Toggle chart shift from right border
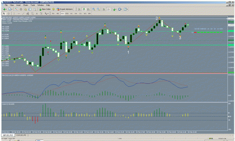235x141 pixels. coord(109,9)
